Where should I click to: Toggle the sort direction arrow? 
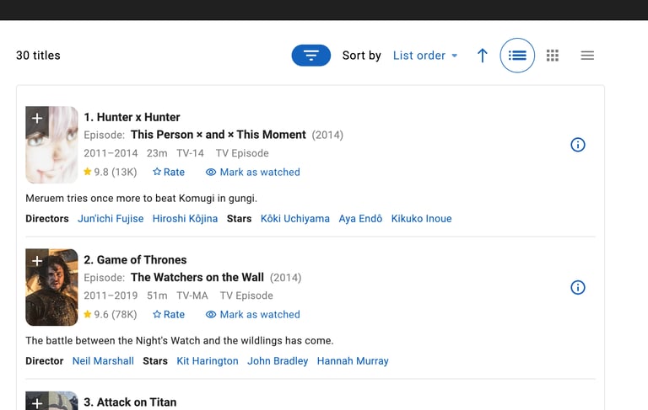(483, 56)
